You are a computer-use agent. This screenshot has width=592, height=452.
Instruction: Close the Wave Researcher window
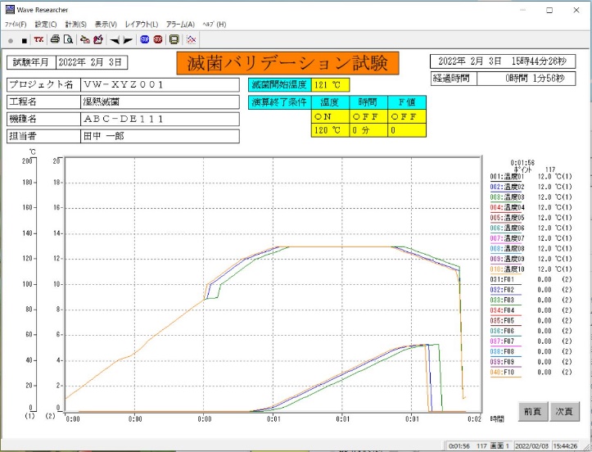tap(576, 10)
